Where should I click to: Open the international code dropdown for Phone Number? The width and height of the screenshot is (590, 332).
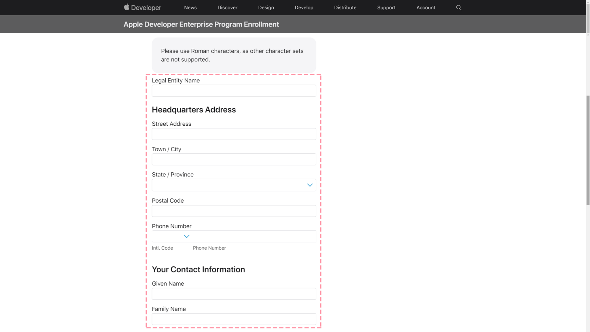(x=171, y=236)
